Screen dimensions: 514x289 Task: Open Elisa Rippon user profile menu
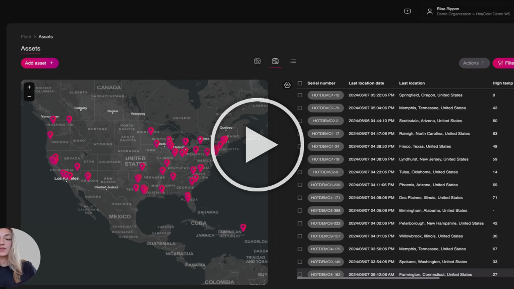click(x=469, y=12)
